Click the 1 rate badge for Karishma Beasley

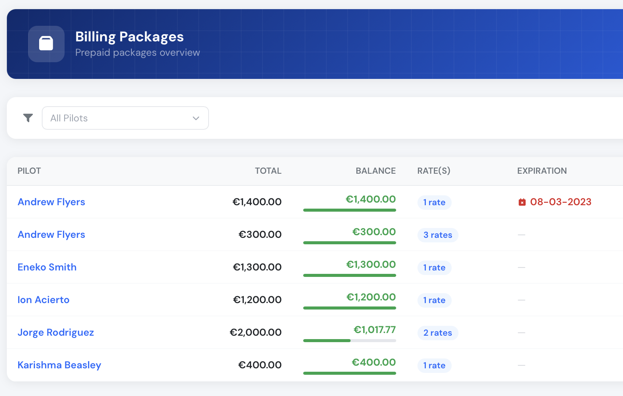tap(435, 366)
